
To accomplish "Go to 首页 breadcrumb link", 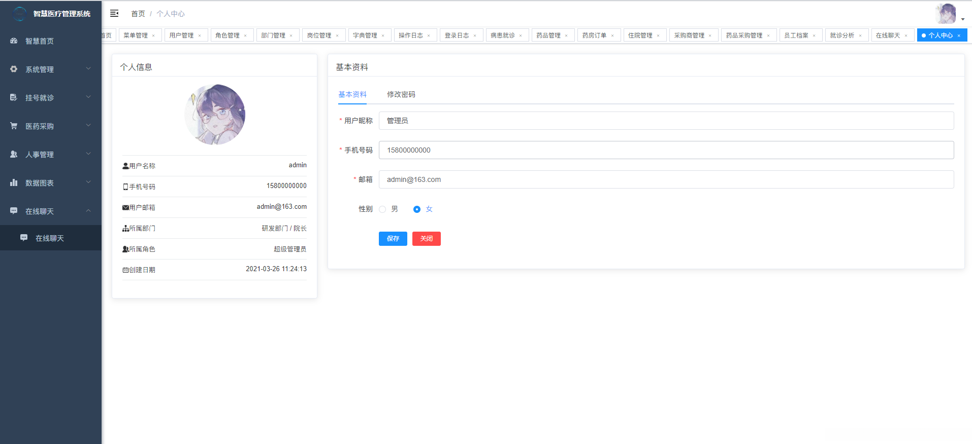I will 138,14.
